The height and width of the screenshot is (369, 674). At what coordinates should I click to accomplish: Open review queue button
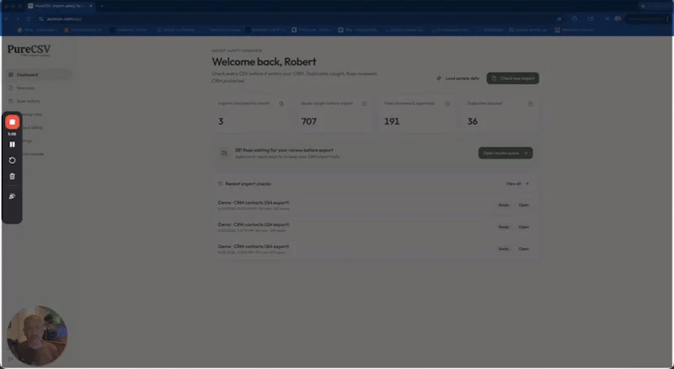tap(505, 153)
